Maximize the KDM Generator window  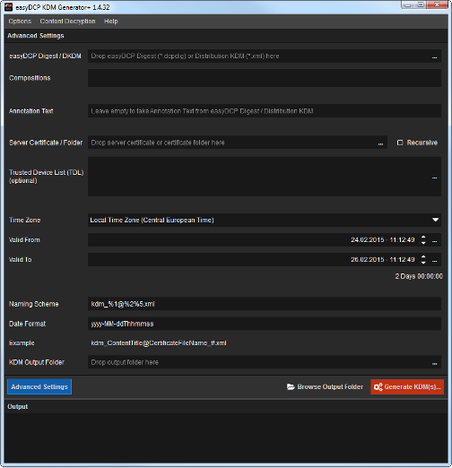(421, 4)
